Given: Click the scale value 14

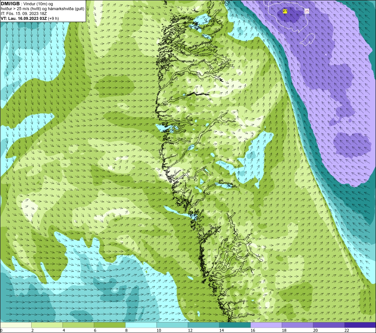Looking at the screenshot, I should click(221, 330).
